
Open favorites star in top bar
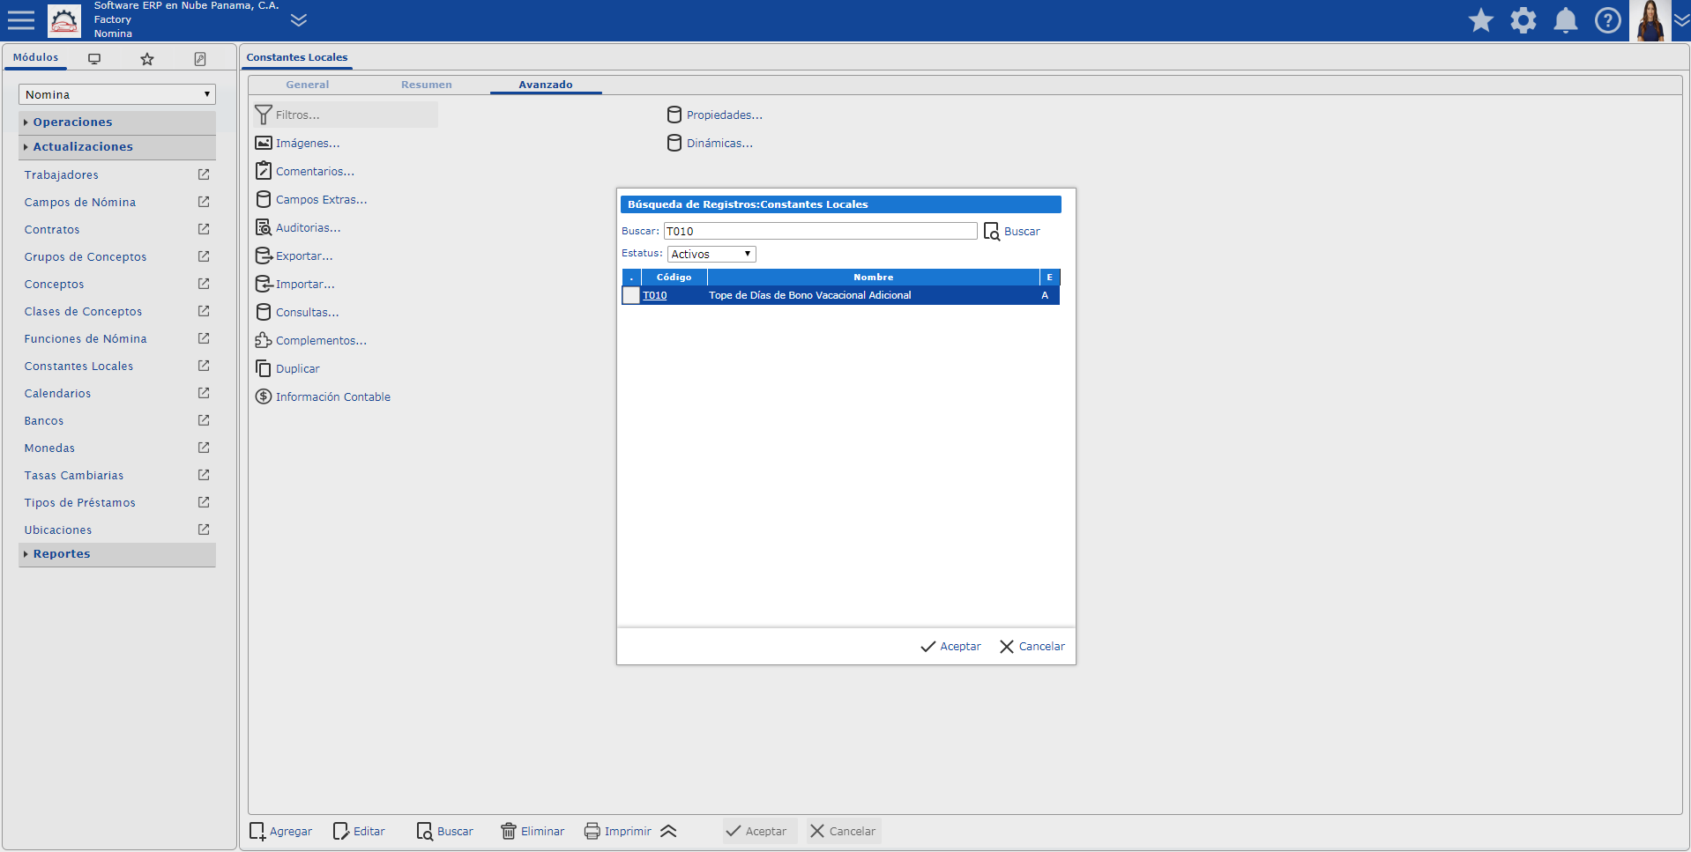(x=1481, y=20)
